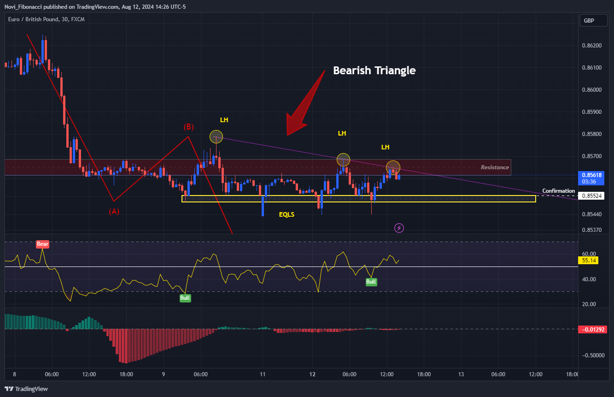Select the rightmost LH label

click(x=385, y=147)
